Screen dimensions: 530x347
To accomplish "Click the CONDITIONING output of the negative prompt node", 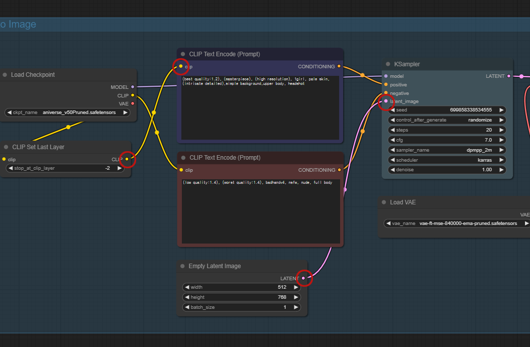I will 340,170.
